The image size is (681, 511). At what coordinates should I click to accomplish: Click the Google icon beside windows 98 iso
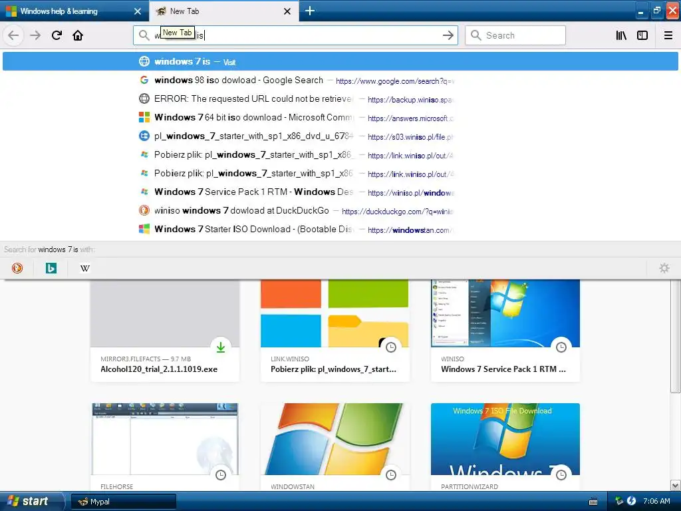(x=144, y=80)
